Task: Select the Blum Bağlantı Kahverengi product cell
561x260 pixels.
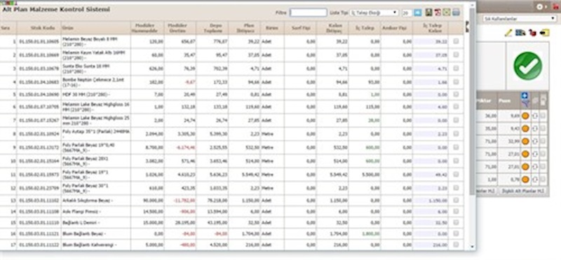Action: click(x=96, y=245)
